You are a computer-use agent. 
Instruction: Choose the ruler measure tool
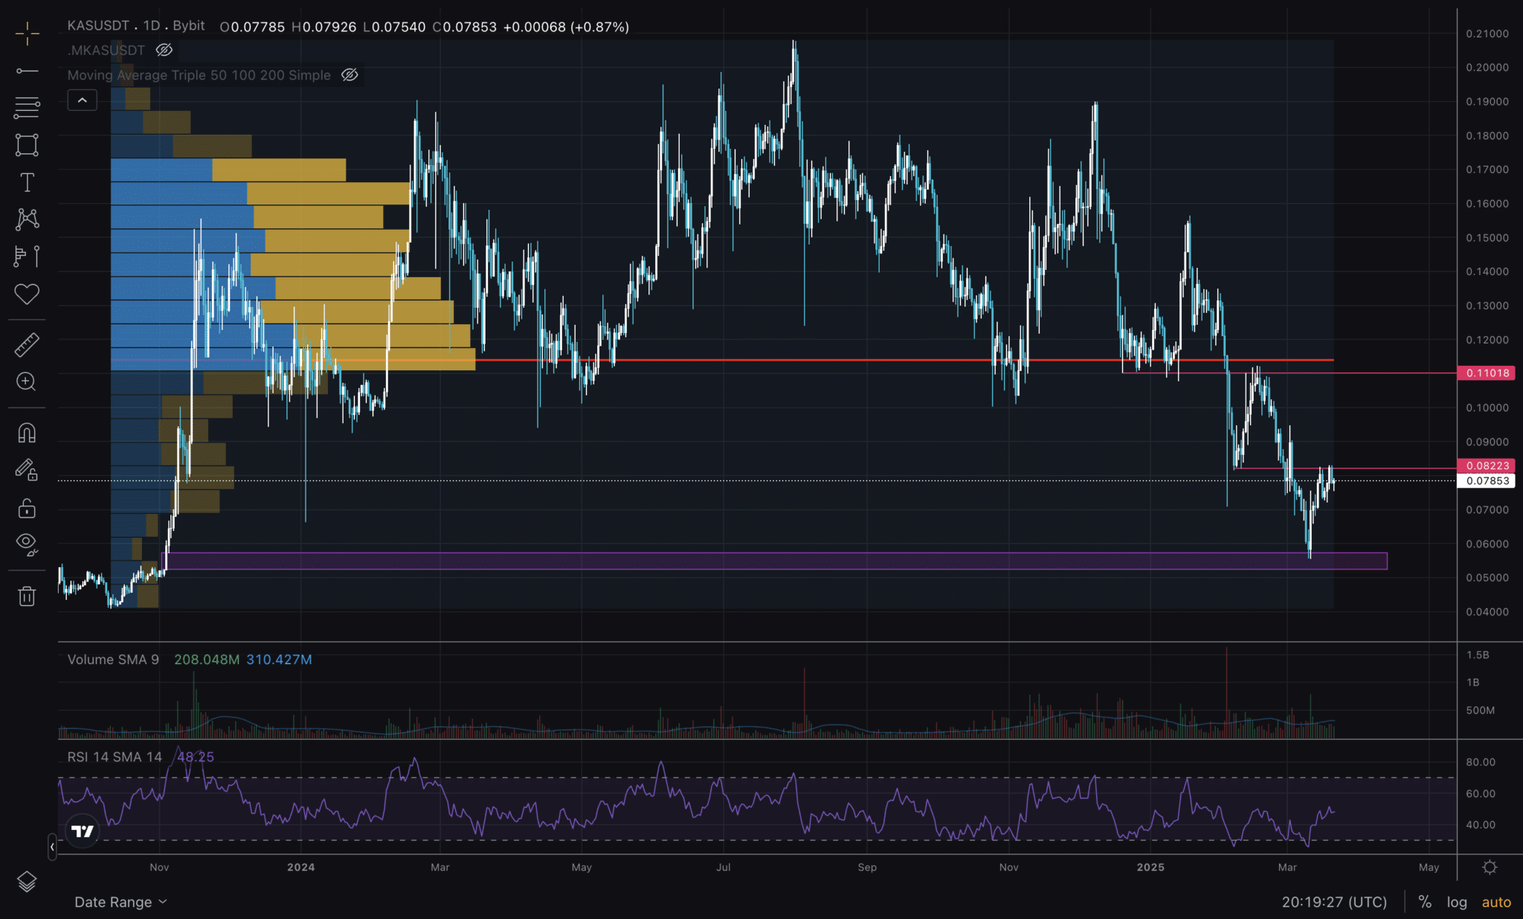click(27, 345)
